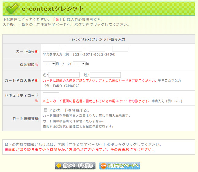
Task: Click the text 'このカードを登録する。'
Action: (x=69, y=110)
